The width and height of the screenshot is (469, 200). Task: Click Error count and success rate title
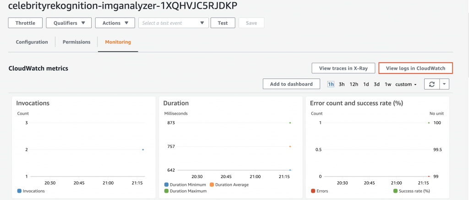[356, 104]
